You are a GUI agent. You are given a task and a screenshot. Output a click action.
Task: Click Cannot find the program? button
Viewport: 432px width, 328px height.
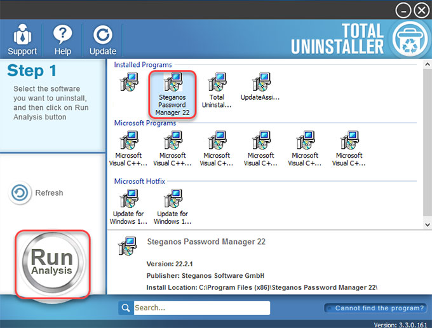point(376,308)
